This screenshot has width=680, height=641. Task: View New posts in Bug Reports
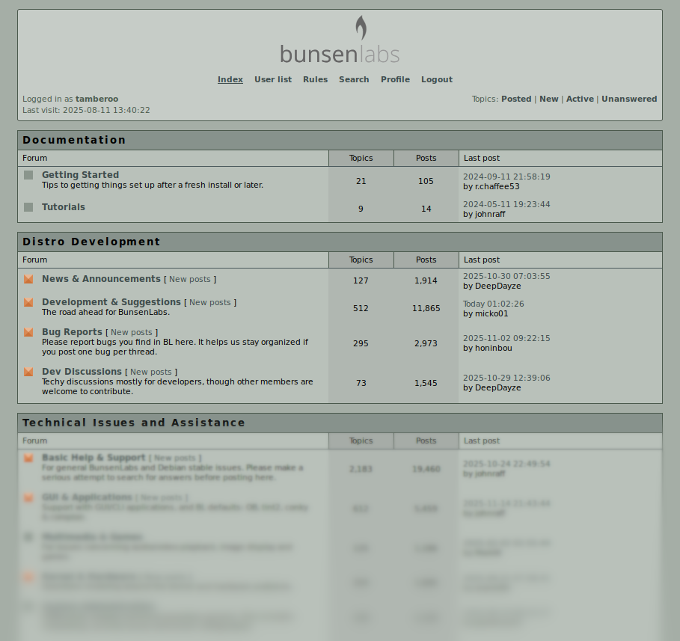tap(132, 332)
